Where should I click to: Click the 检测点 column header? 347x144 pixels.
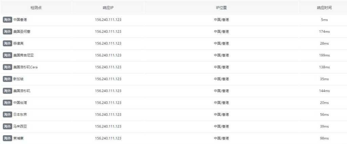[x=36, y=7]
